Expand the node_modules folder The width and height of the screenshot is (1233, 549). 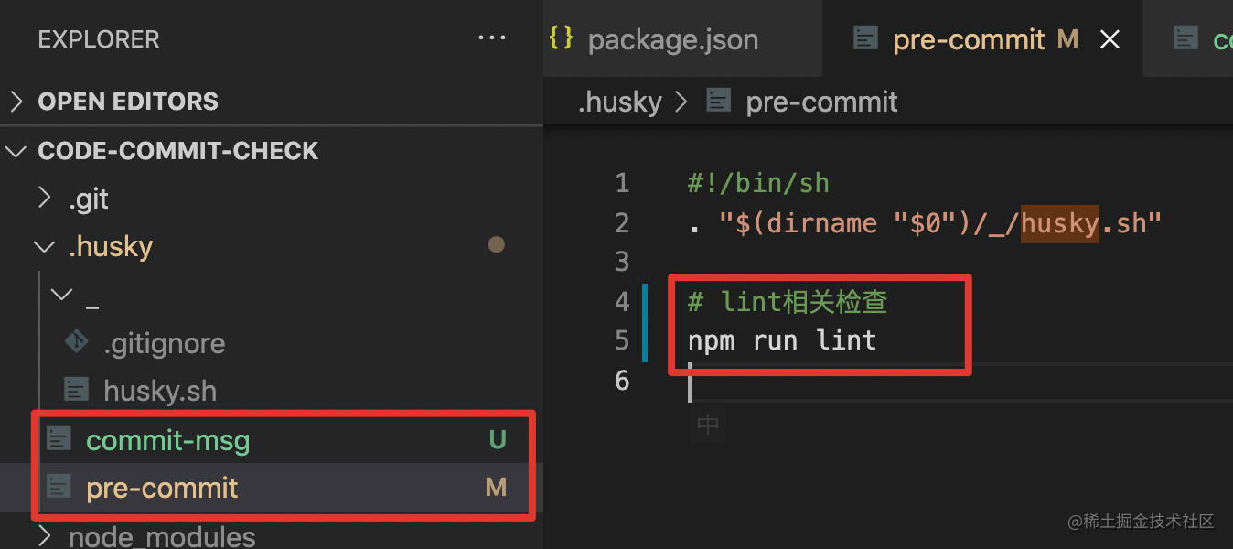click(43, 536)
